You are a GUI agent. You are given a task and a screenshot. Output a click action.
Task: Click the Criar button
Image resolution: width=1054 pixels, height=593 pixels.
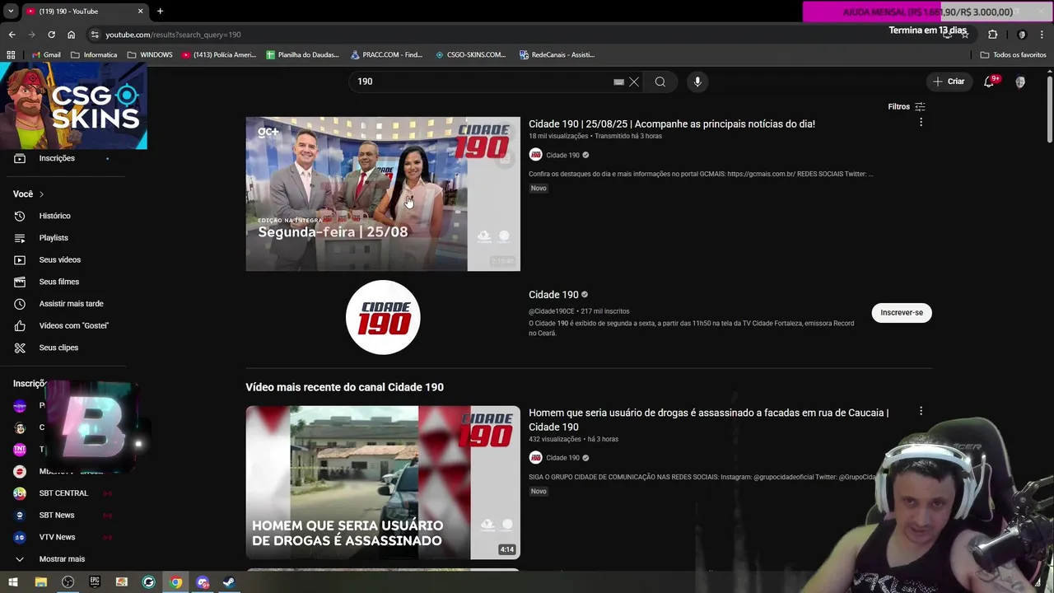949,82
